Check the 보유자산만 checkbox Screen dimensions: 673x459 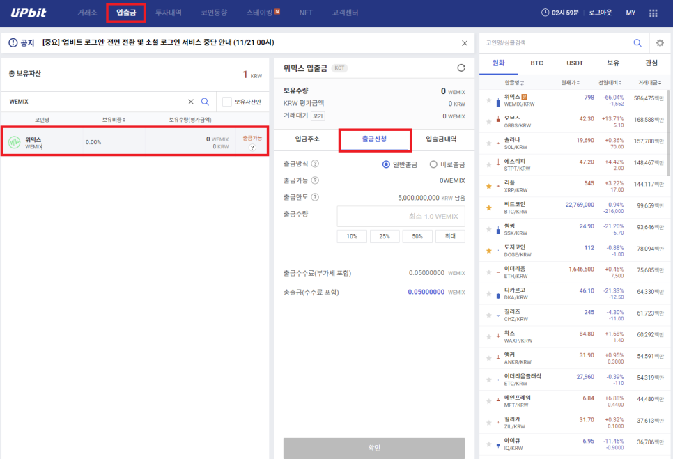click(x=227, y=102)
